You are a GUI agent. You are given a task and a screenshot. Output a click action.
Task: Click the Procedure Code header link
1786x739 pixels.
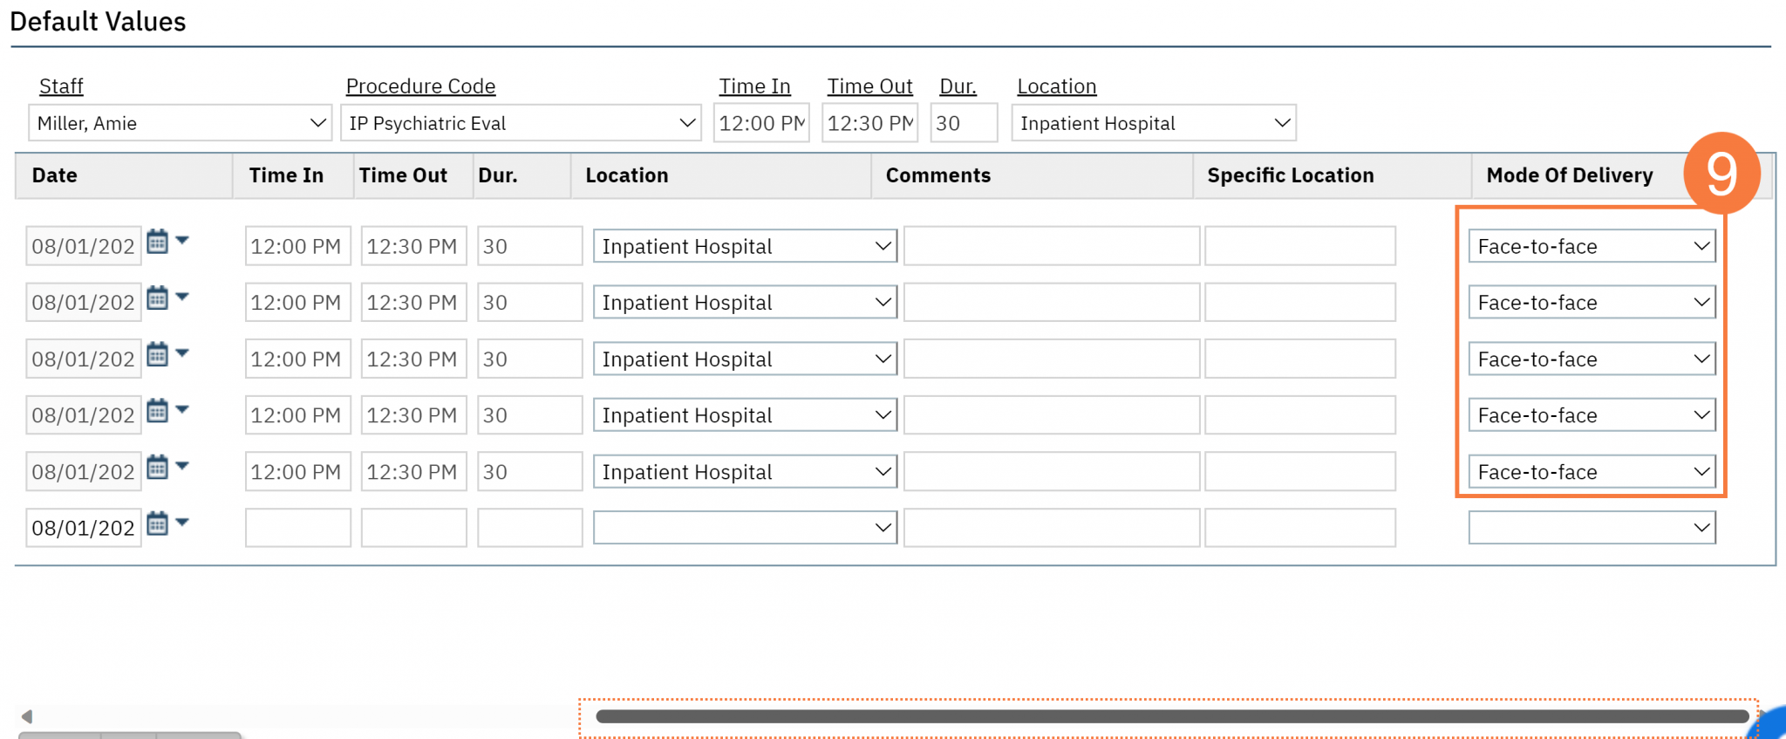coord(420,86)
